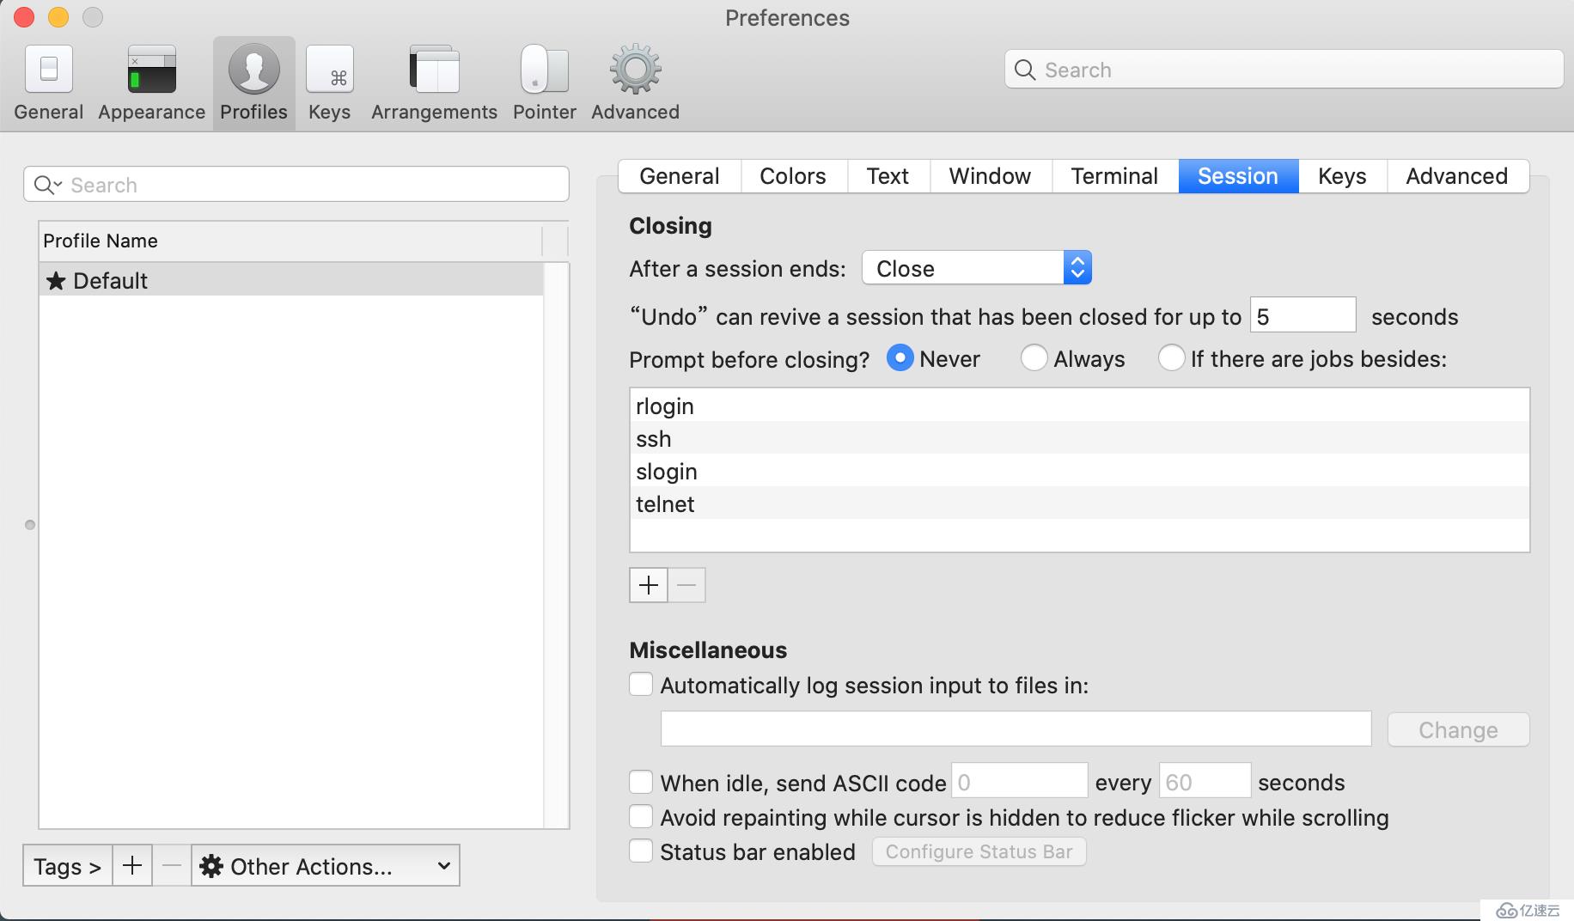Click Configure Status Bar button
This screenshot has width=1574, height=921.
pyautogui.click(x=979, y=851)
